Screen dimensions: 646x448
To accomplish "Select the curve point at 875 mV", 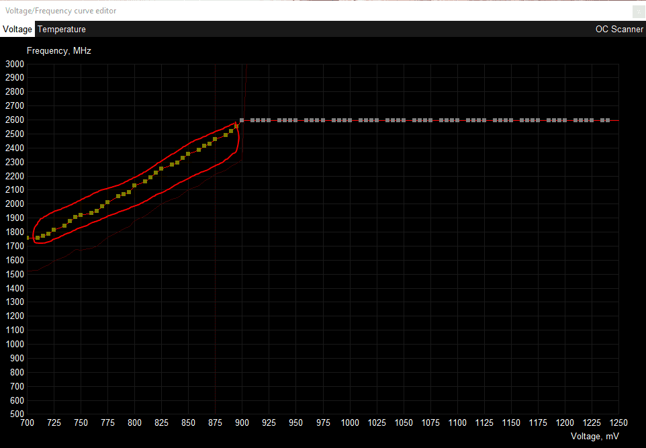I will (215, 139).
